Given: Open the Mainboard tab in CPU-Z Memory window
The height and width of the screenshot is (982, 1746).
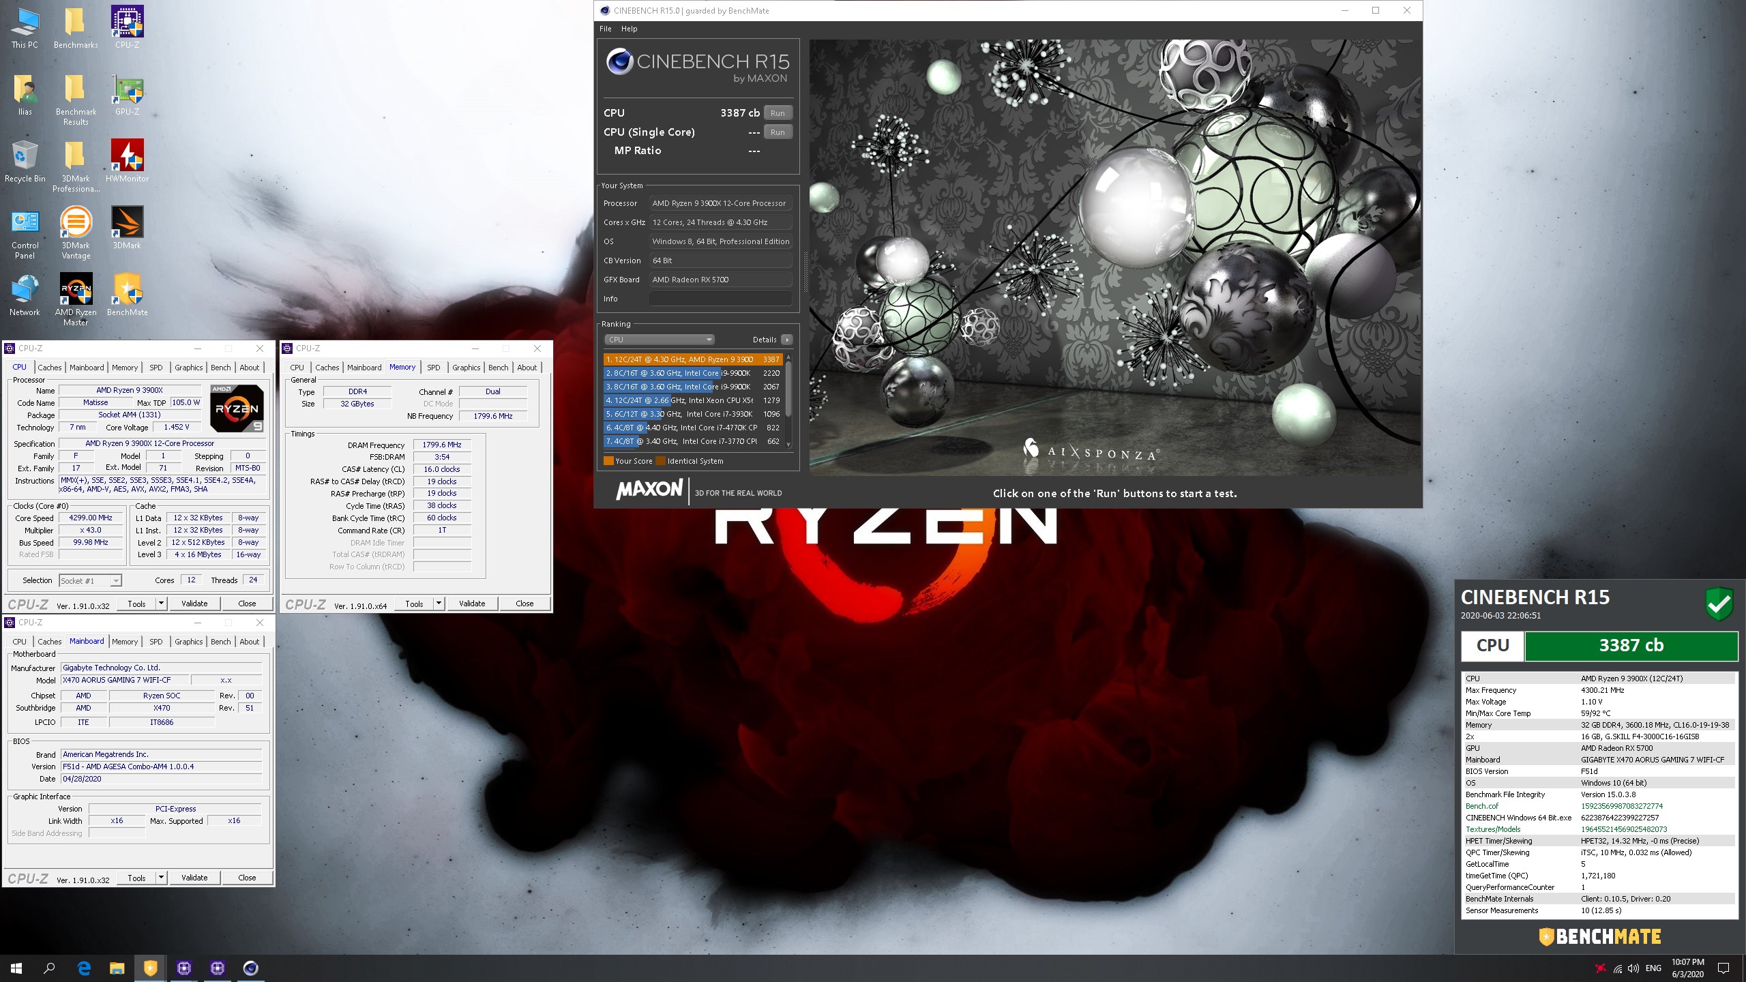Looking at the screenshot, I should point(364,368).
